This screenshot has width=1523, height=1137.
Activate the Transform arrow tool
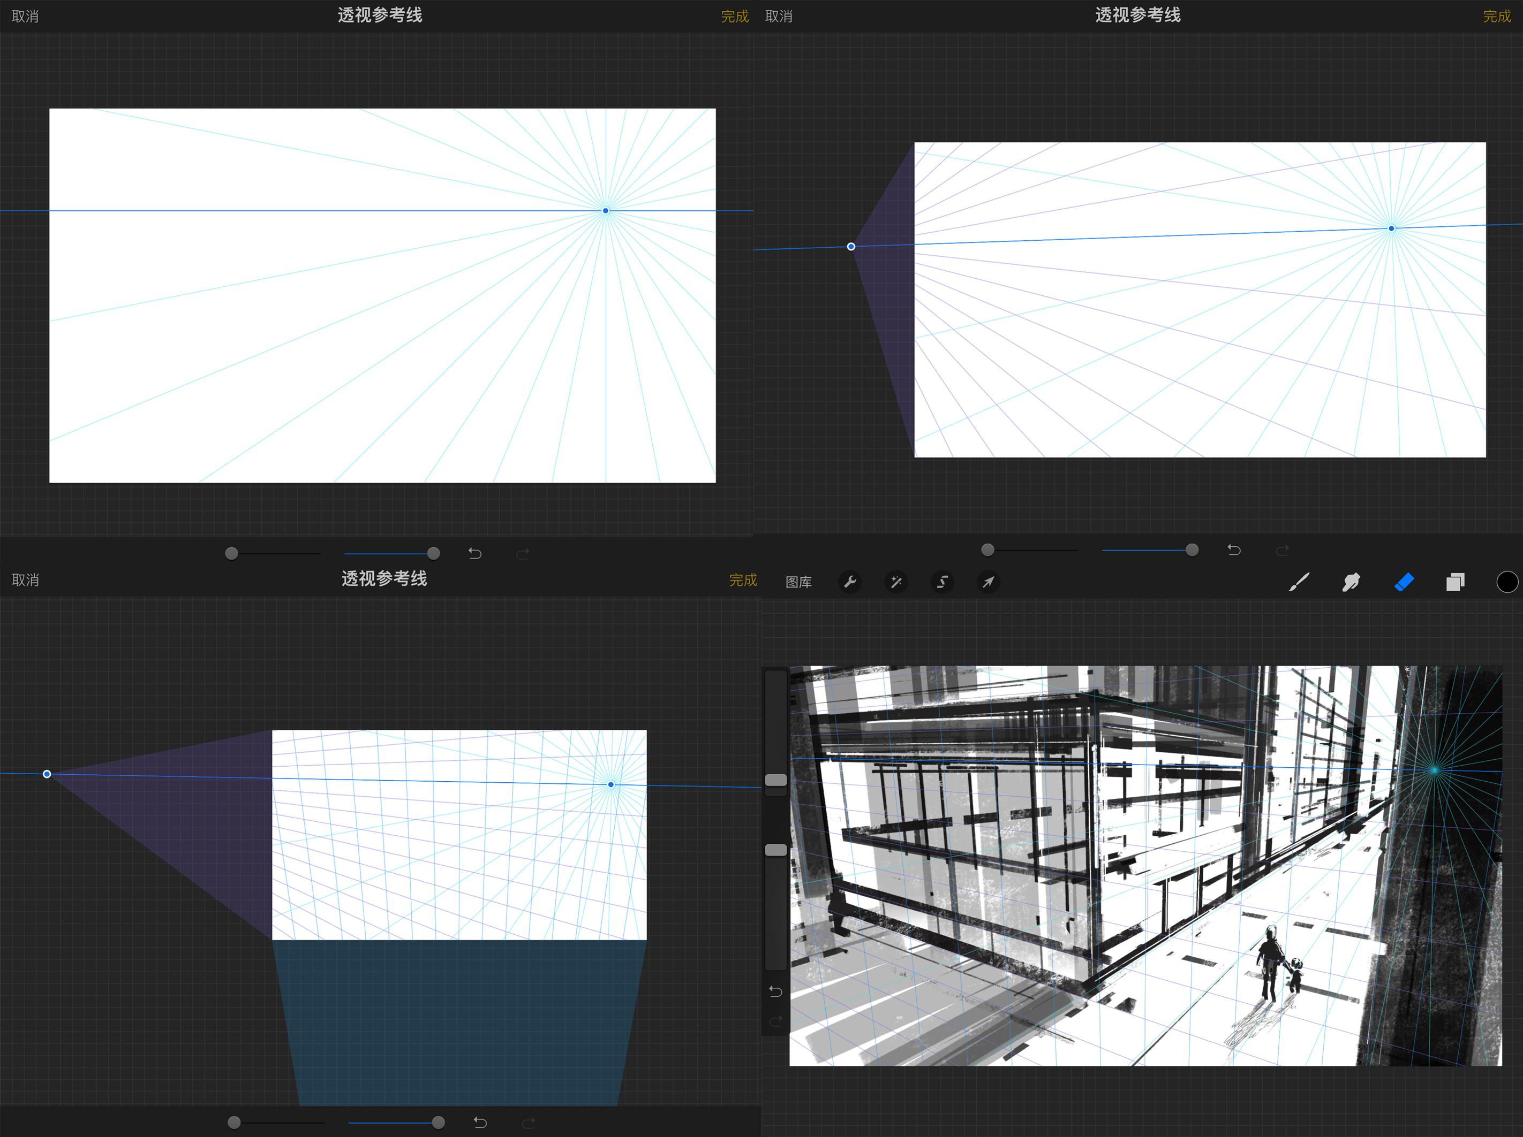tap(988, 583)
